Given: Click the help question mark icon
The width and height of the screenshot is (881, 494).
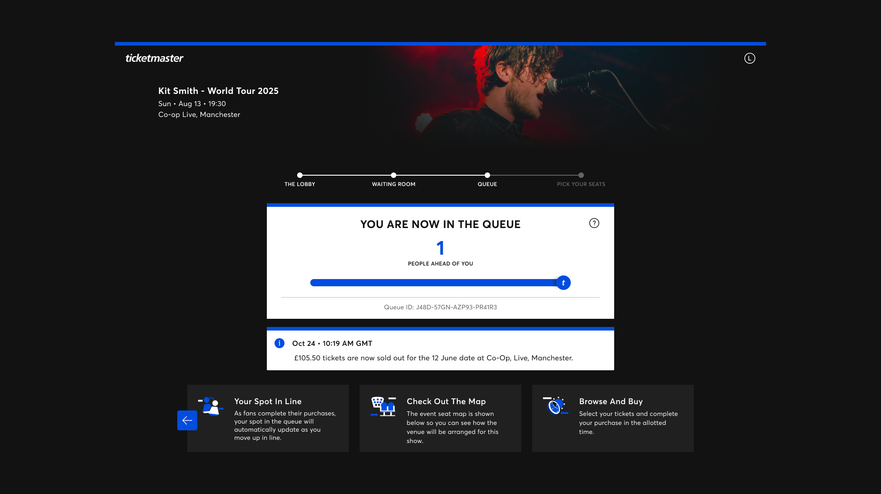Looking at the screenshot, I should click(x=594, y=223).
